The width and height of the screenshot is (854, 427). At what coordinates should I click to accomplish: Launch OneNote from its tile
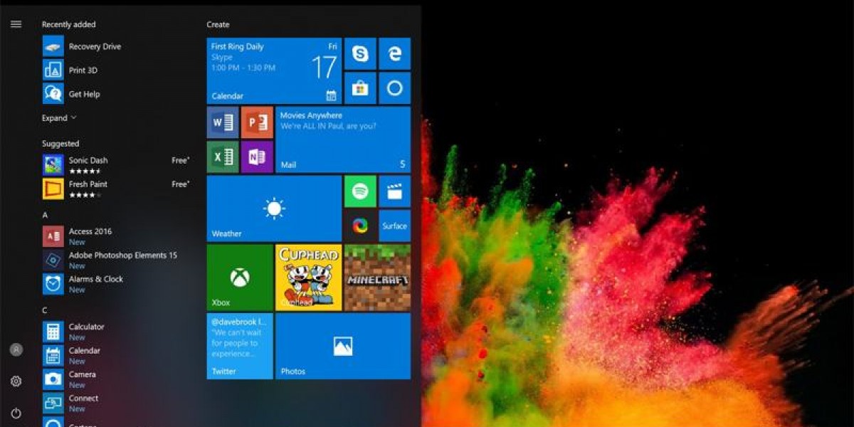tap(257, 157)
